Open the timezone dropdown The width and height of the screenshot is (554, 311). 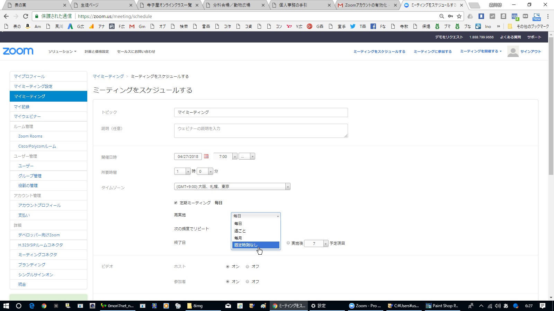(232, 187)
